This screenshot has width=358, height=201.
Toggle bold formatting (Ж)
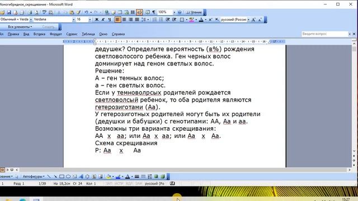tap(97, 20)
